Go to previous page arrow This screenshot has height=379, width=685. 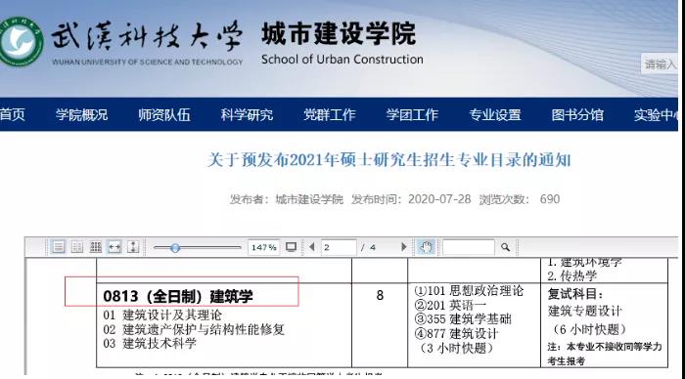(311, 247)
